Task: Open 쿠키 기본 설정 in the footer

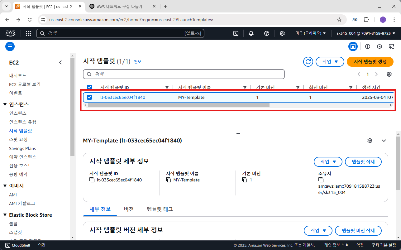Action: coord(384,245)
